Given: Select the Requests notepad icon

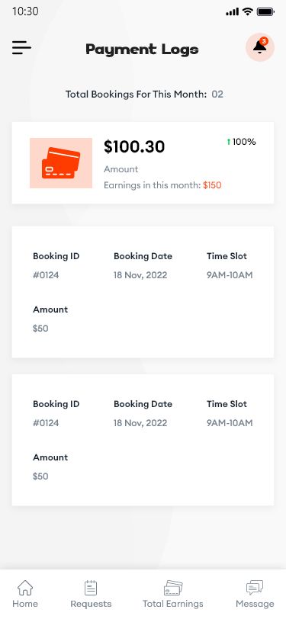Looking at the screenshot, I should coord(91,589).
